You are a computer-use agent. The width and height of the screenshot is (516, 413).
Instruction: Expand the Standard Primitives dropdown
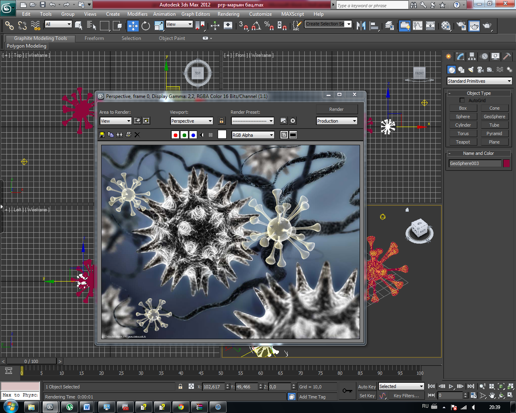(479, 81)
